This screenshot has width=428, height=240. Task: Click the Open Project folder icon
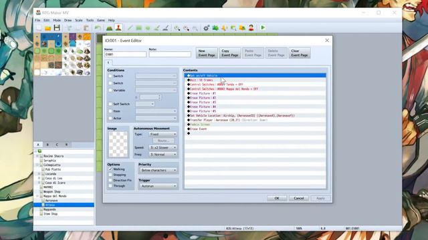(48, 28)
